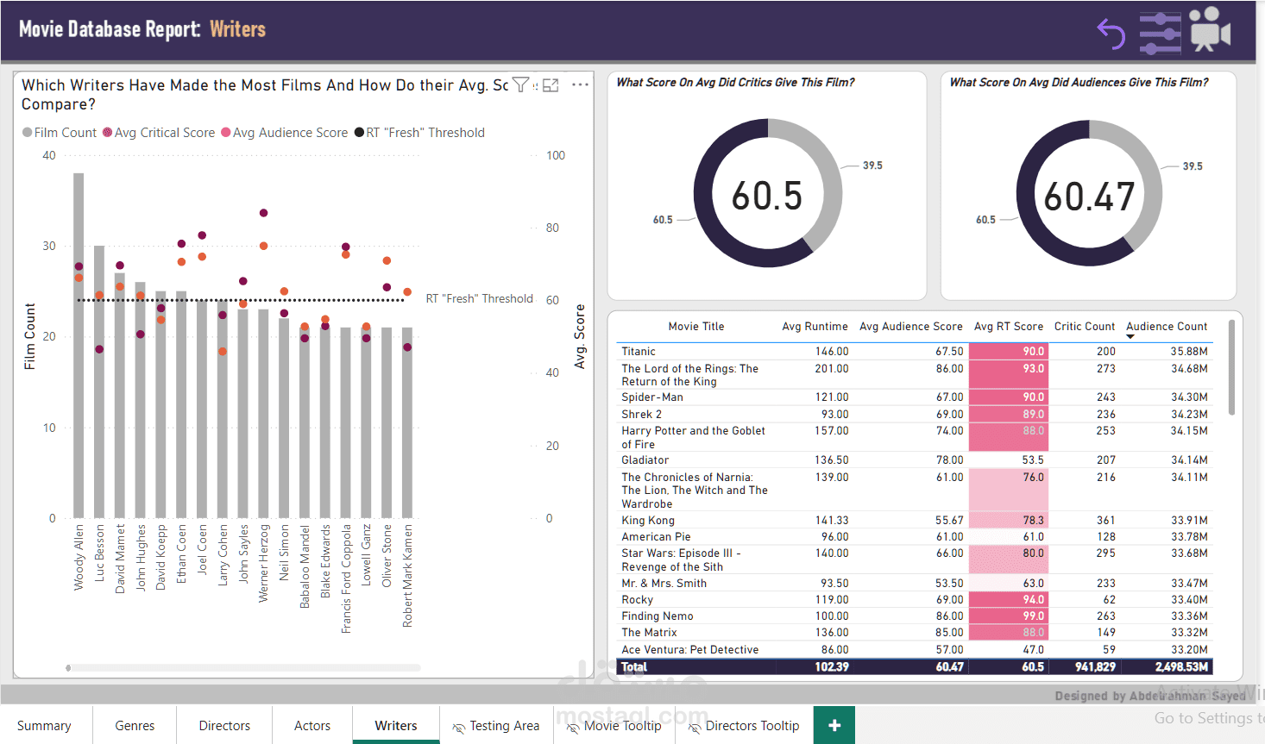Toggle the hidden eye on Movie Tooltip tab

click(x=571, y=726)
